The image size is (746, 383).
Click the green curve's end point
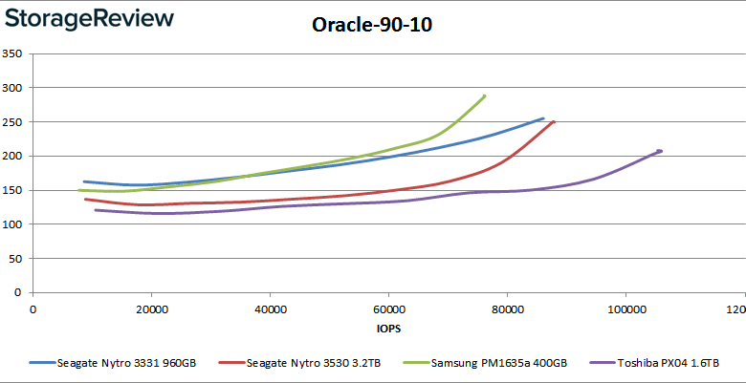(x=484, y=96)
